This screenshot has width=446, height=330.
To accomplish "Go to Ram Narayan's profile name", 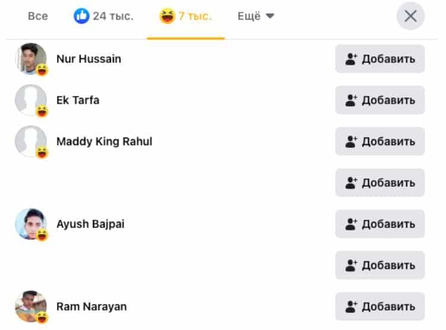I will click(x=91, y=307).
